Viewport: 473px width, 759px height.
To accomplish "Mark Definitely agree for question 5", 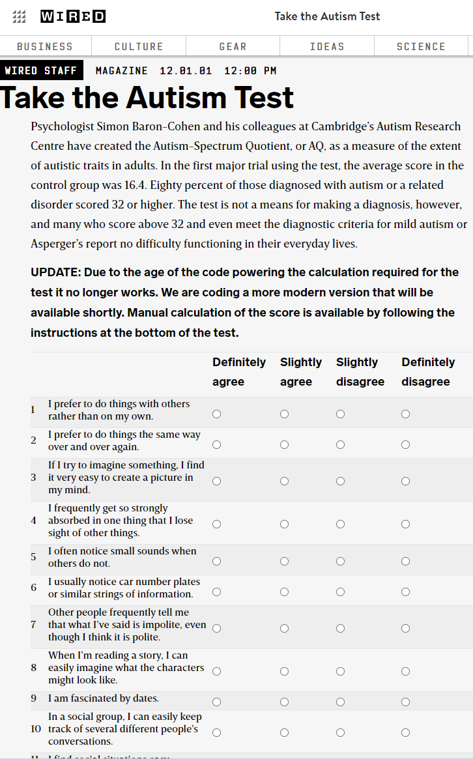I will point(217,561).
